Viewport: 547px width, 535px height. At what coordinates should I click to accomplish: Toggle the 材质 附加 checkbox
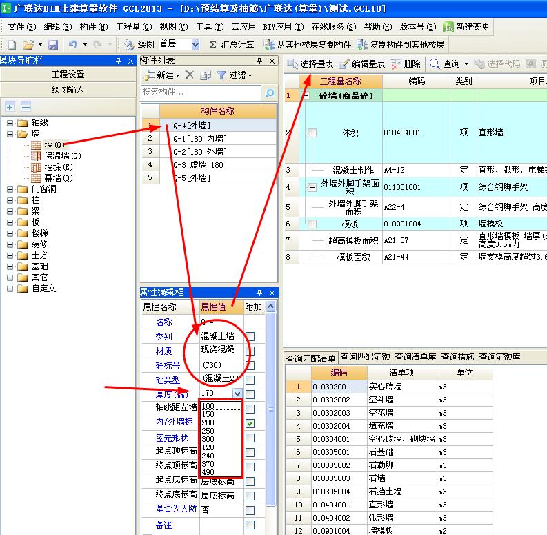point(250,351)
